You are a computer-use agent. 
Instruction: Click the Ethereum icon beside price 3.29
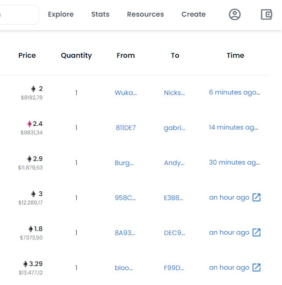[x=25, y=264]
